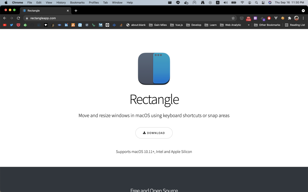Open the battery status in menu bar
Screen dimensions: 308x192
pyautogui.click(x=234, y=2)
